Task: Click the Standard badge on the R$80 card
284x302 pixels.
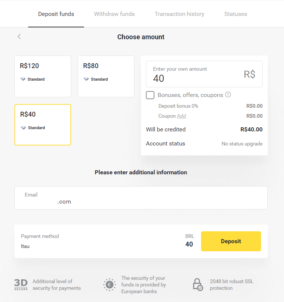Action: 96,79
